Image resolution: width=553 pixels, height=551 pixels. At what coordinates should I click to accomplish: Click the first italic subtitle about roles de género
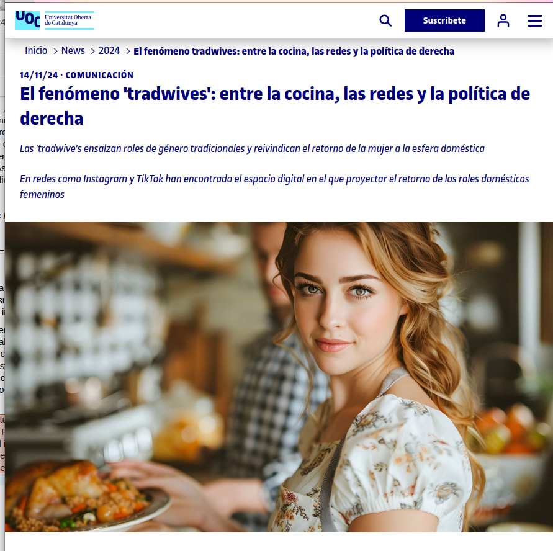coord(252,148)
